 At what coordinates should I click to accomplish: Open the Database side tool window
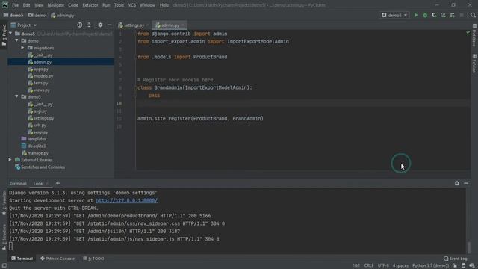pos(474,35)
